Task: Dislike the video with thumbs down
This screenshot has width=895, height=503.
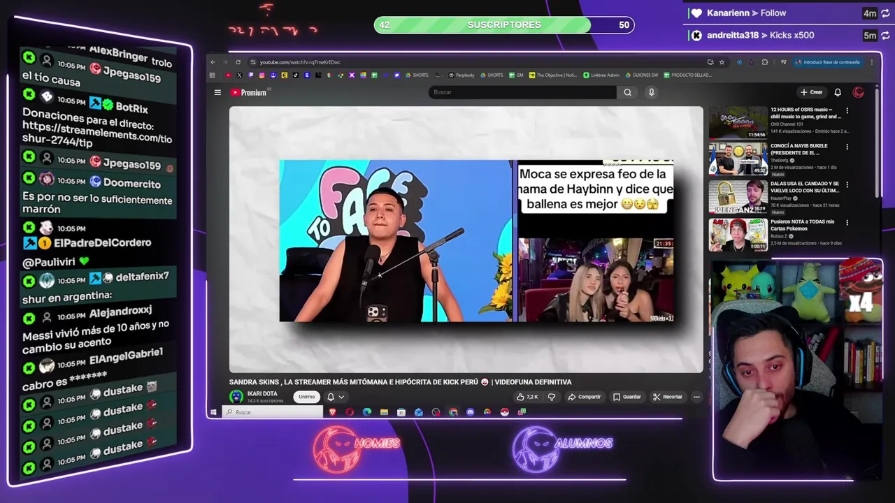Action: pos(552,397)
